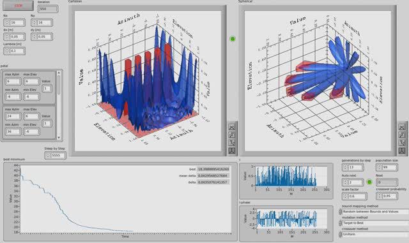Toggle the green Auto next LED indicator
Viewport: 409px width, 243px height.
pos(369,182)
